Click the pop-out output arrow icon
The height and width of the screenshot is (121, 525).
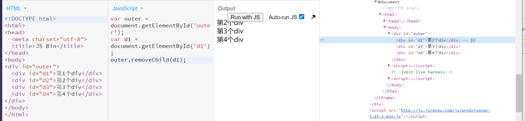(x=313, y=17)
